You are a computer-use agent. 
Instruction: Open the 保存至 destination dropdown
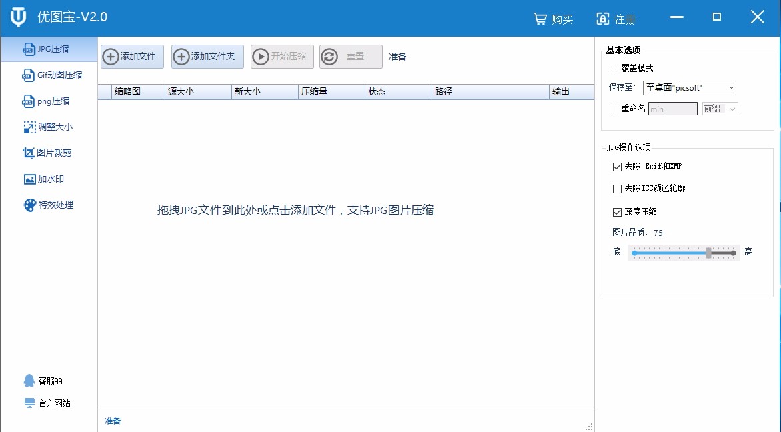click(690, 88)
